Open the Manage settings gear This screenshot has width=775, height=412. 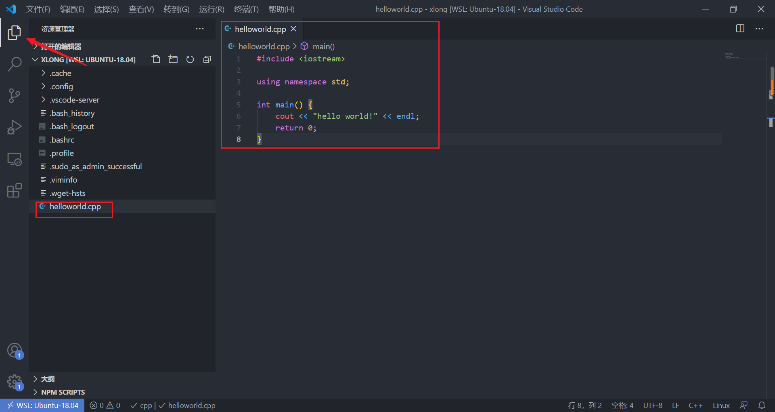click(x=15, y=381)
